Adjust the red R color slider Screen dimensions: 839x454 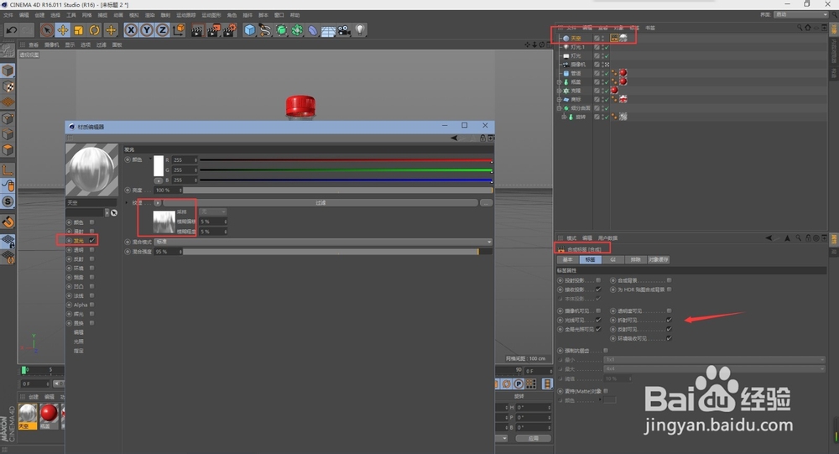(x=346, y=160)
